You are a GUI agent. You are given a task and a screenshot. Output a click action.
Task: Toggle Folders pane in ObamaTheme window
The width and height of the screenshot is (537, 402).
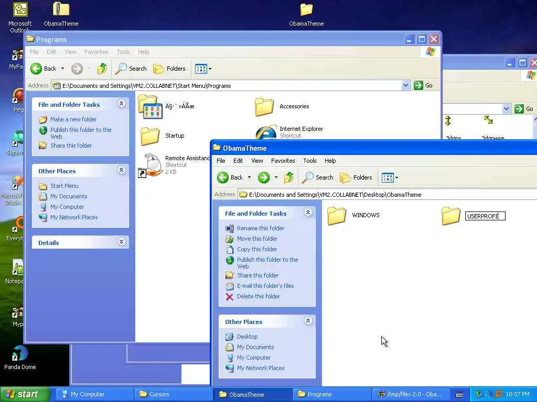click(356, 177)
